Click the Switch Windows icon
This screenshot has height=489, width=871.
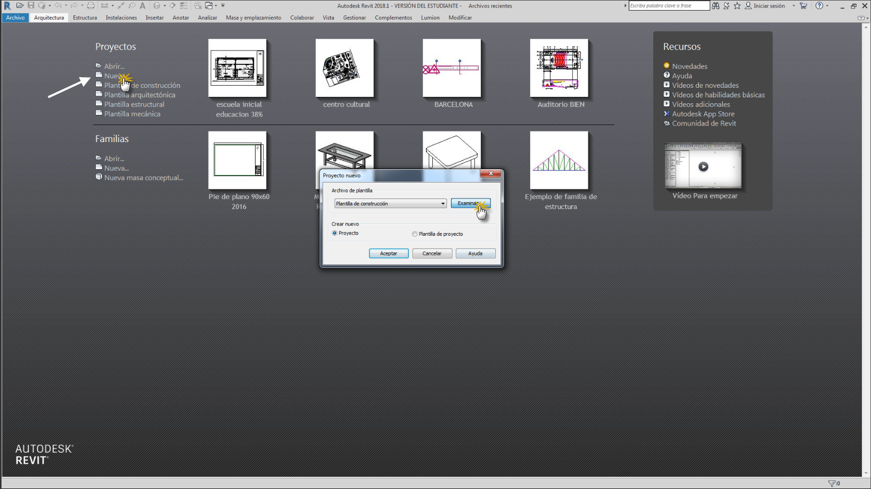pyautogui.click(x=209, y=5)
